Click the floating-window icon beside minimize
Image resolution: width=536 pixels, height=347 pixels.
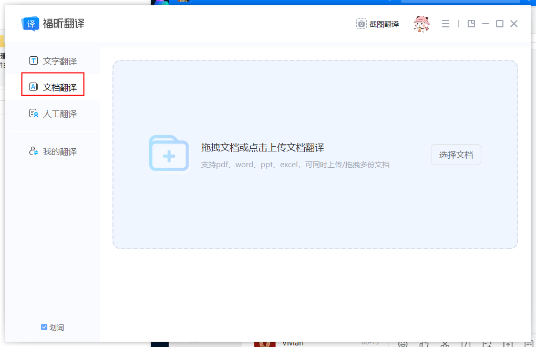point(471,23)
